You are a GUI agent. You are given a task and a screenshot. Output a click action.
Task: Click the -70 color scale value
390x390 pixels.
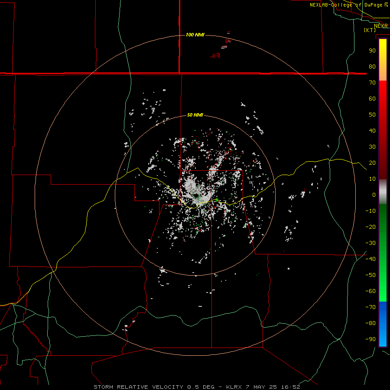(370, 307)
